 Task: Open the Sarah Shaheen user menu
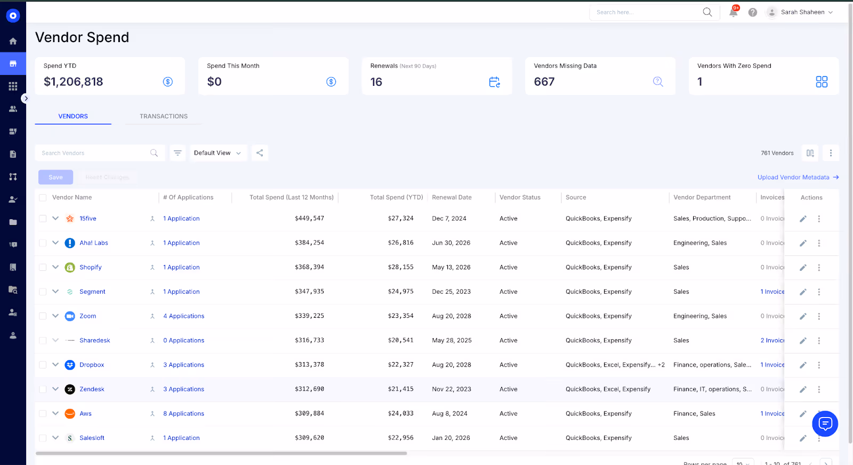[x=800, y=12]
